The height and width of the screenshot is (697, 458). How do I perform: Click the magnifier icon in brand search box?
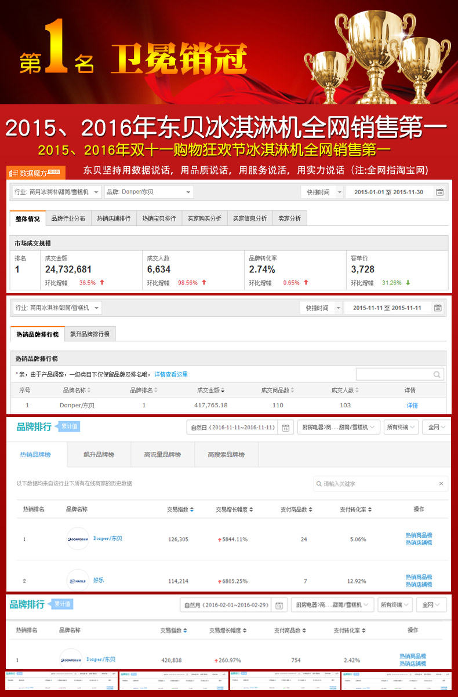[437, 374]
